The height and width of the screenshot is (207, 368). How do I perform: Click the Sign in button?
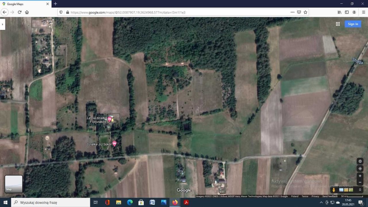pyautogui.click(x=353, y=24)
